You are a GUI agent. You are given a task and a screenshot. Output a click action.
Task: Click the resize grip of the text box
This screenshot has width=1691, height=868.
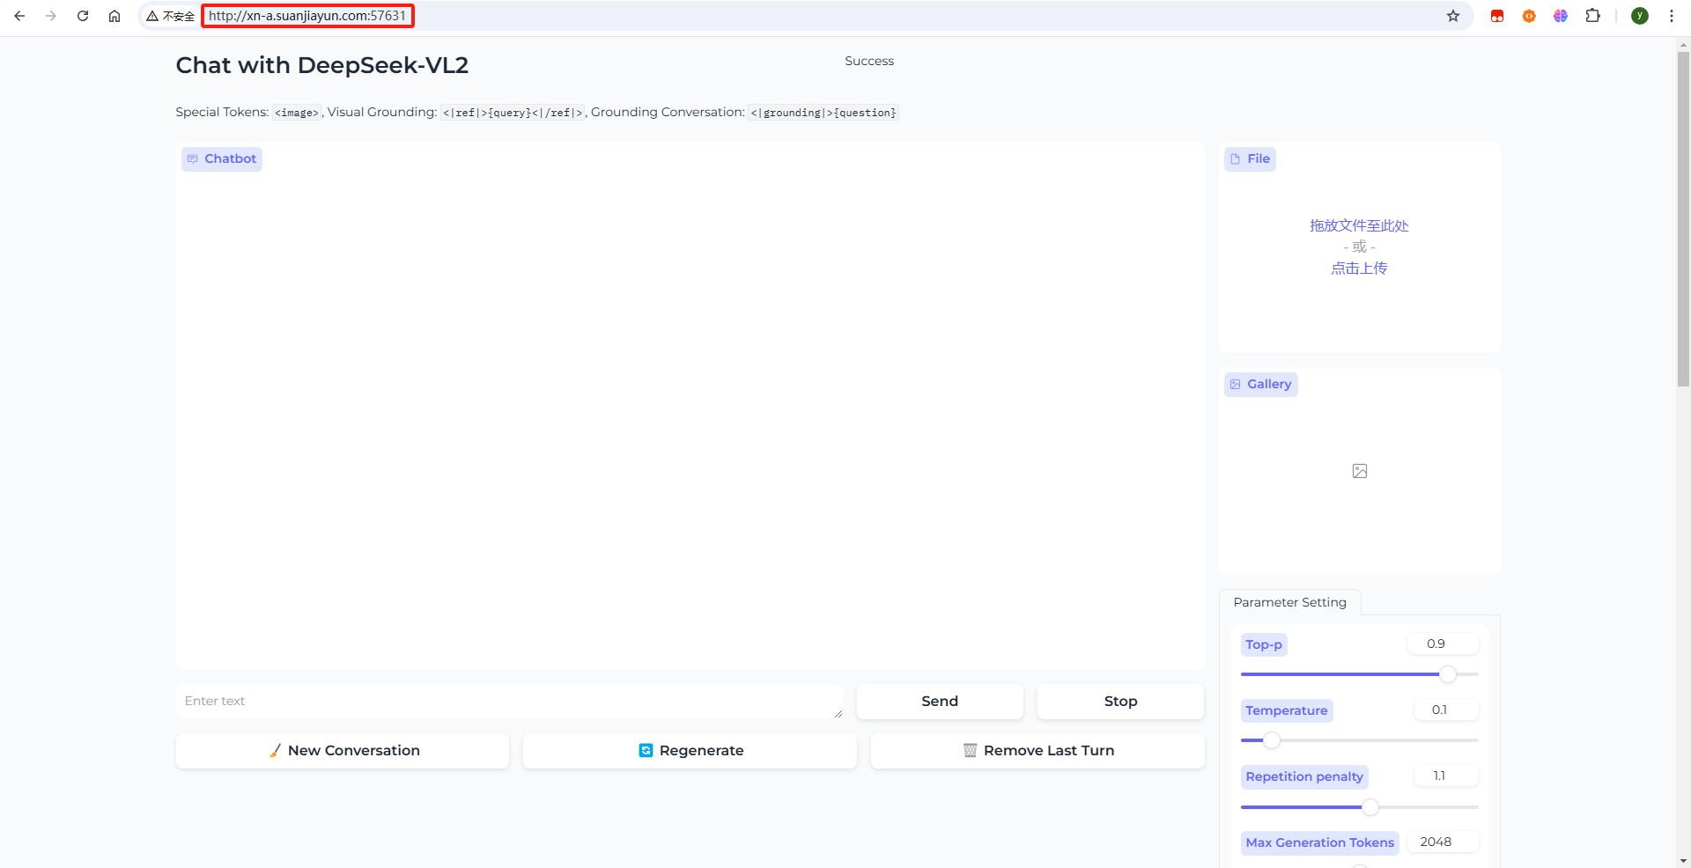(x=838, y=714)
